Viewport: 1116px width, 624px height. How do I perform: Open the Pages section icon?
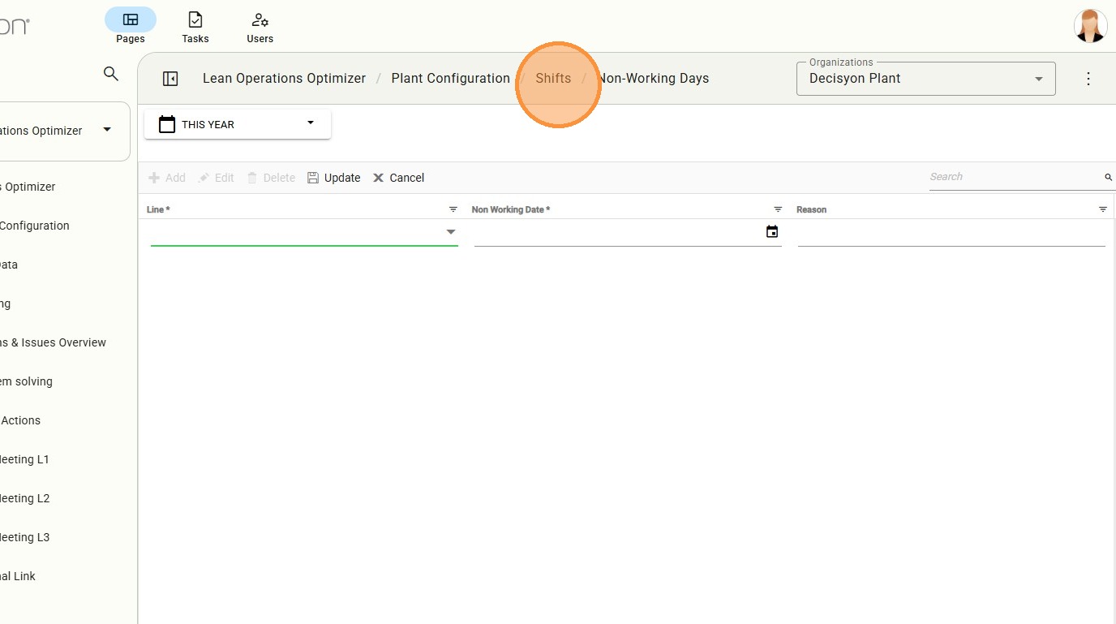(130, 20)
